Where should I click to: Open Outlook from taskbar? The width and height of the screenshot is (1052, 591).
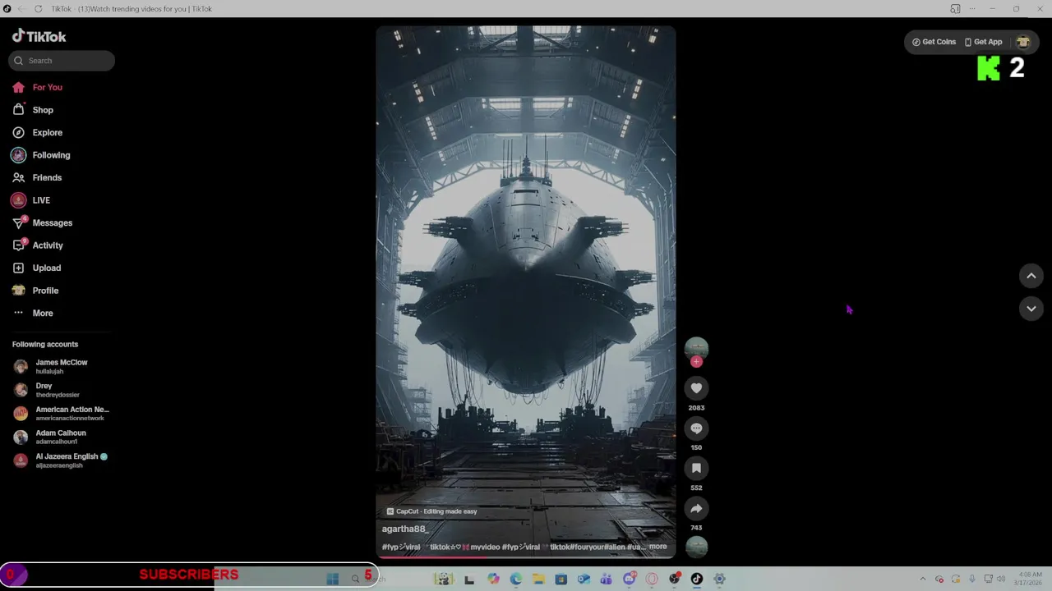(584, 579)
